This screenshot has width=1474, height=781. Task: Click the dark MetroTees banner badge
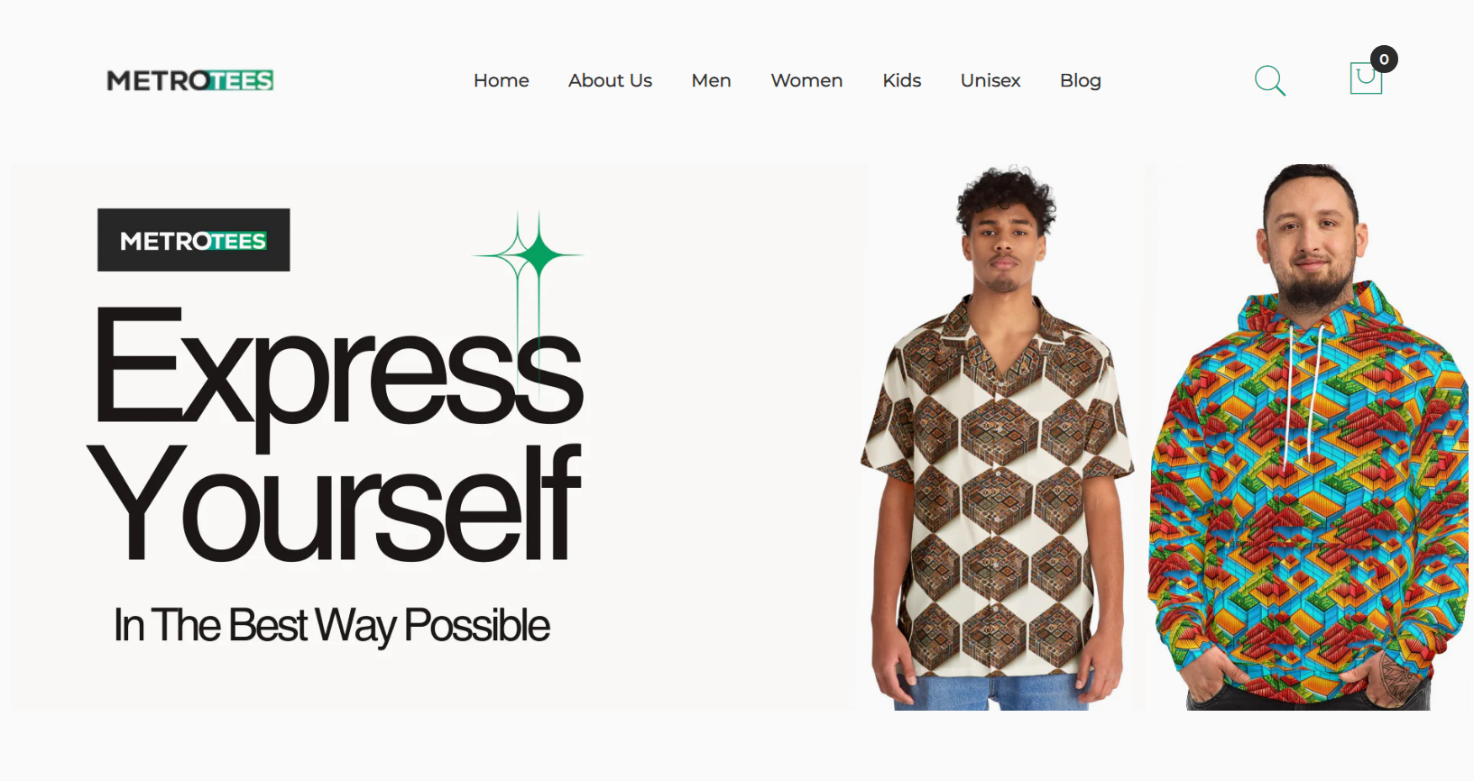click(x=194, y=240)
